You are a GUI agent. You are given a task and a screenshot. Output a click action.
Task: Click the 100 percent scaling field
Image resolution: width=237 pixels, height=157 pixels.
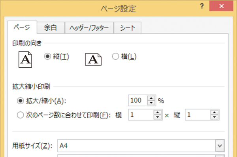coord(138,100)
